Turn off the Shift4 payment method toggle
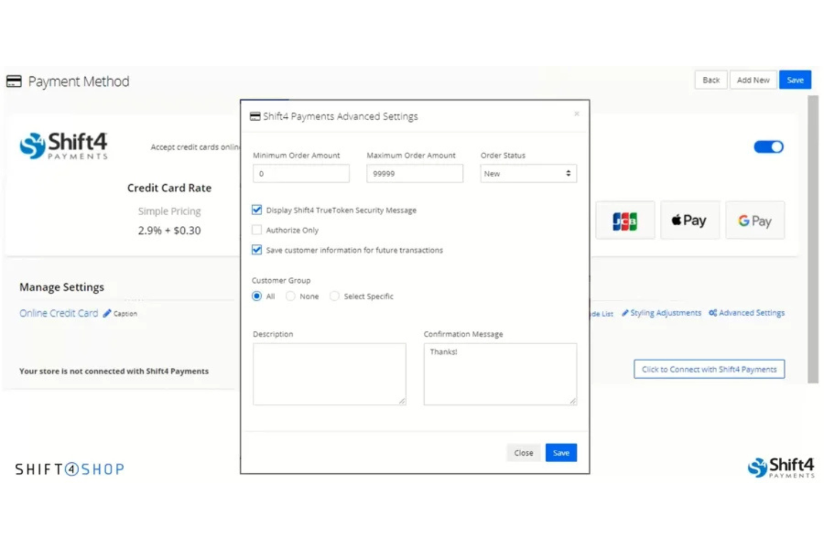Image resolution: width=824 pixels, height=549 pixels. (768, 146)
